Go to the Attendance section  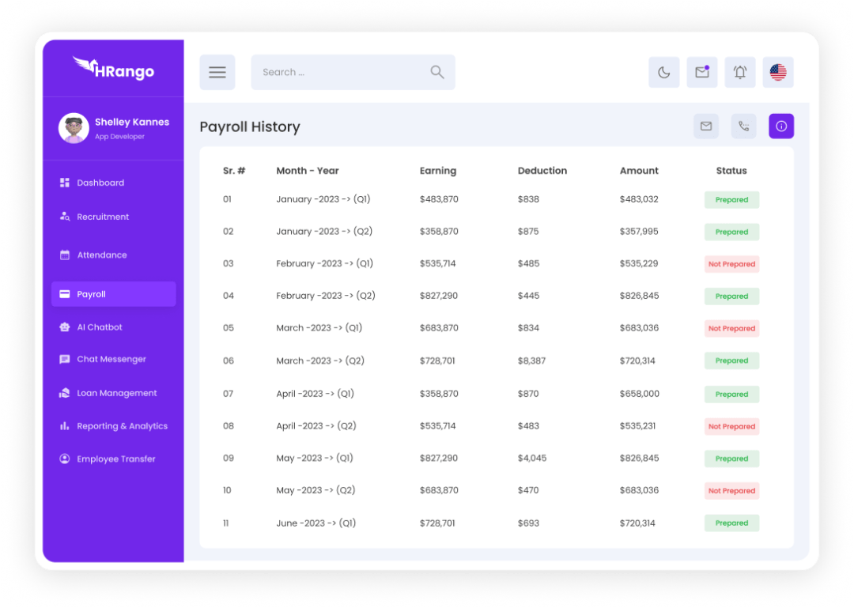click(102, 255)
